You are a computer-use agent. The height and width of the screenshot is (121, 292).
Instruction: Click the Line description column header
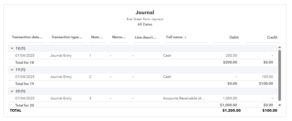pos(145,37)
